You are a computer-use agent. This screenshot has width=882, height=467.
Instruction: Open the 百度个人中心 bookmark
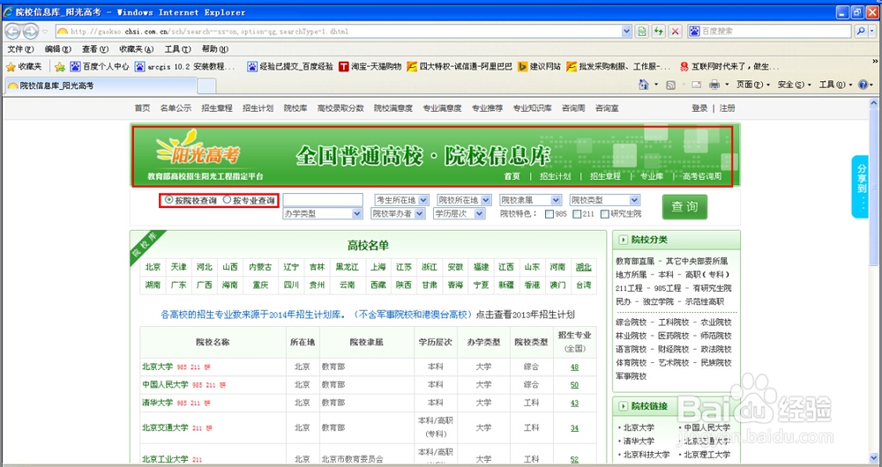tap(100, 67)
